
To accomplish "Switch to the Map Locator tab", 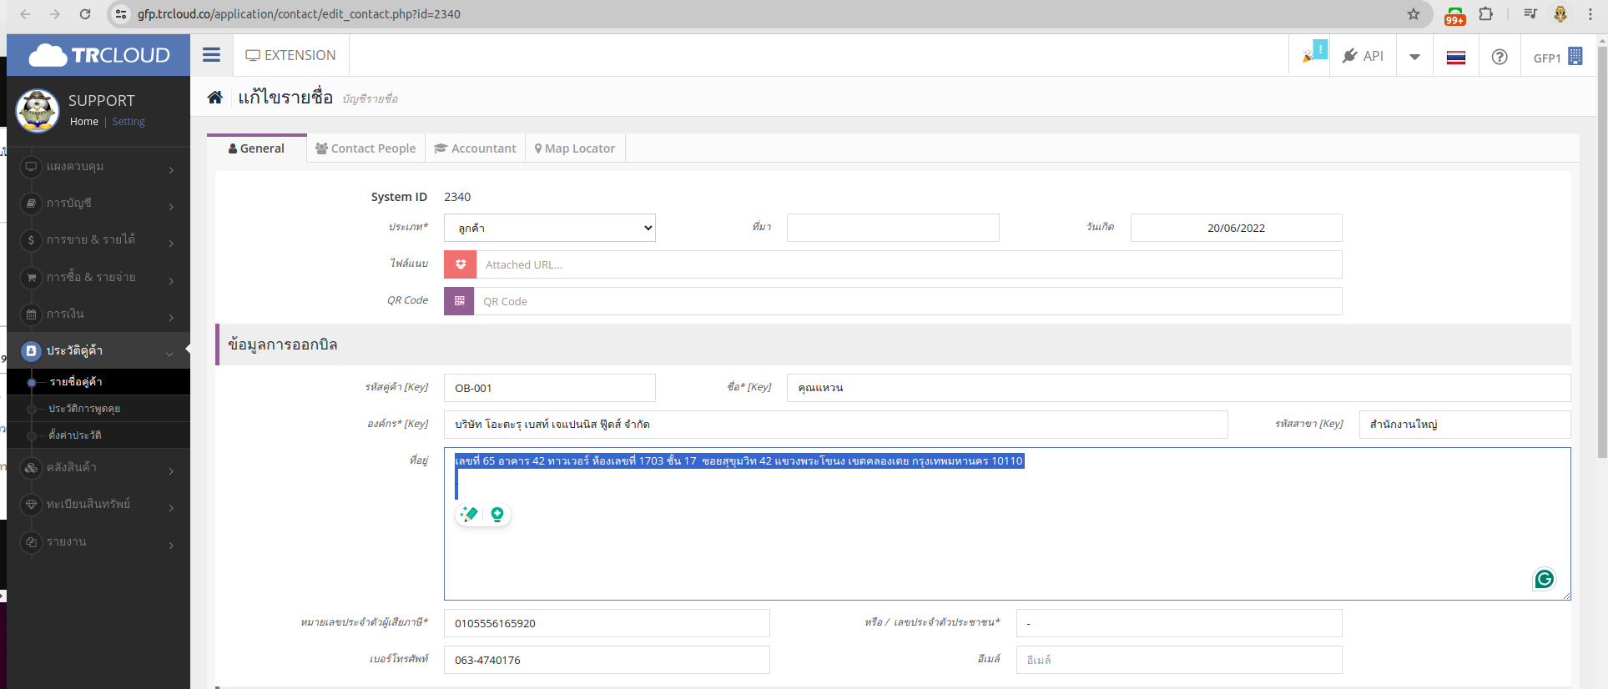I will click(x=575, y=148).
